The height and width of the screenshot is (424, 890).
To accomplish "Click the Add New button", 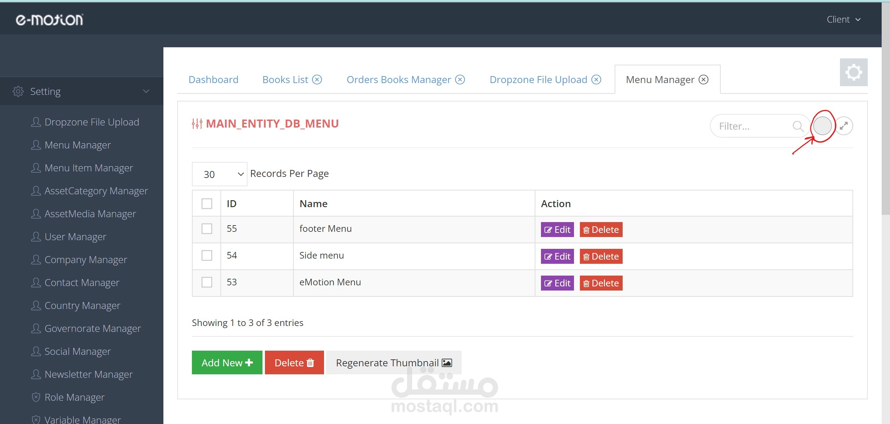I will pos(227,362).
